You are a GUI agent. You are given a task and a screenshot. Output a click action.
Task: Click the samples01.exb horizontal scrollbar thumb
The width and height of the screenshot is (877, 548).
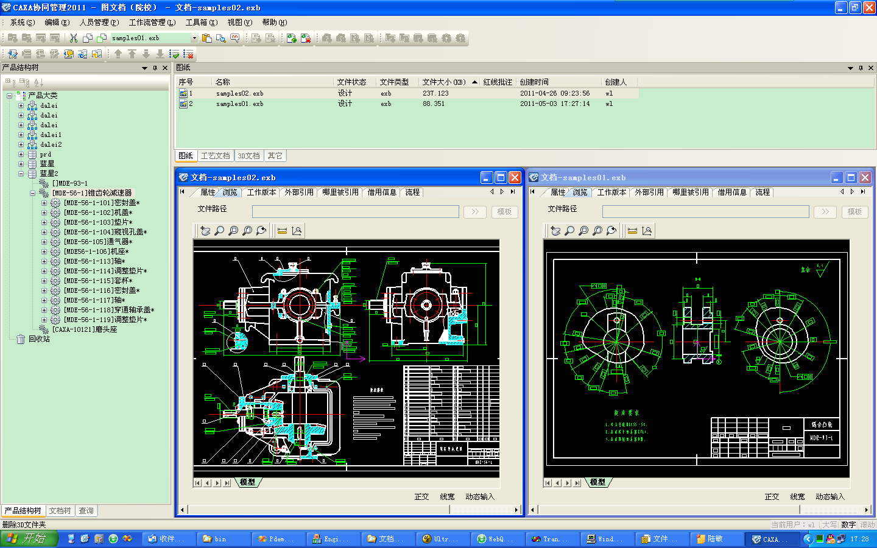click(669, 510)
